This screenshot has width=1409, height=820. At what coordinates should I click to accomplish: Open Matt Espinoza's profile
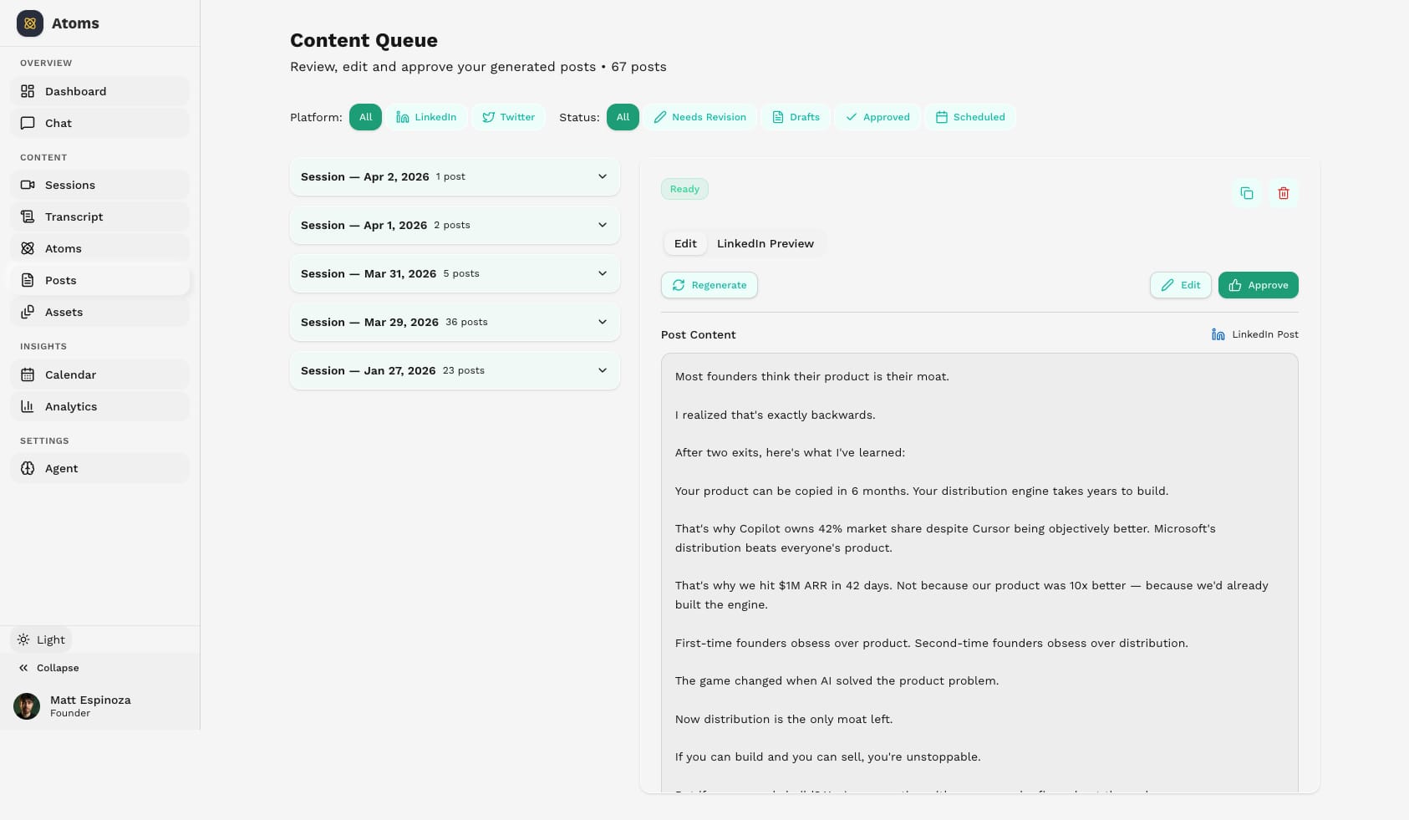coord(90,705)
